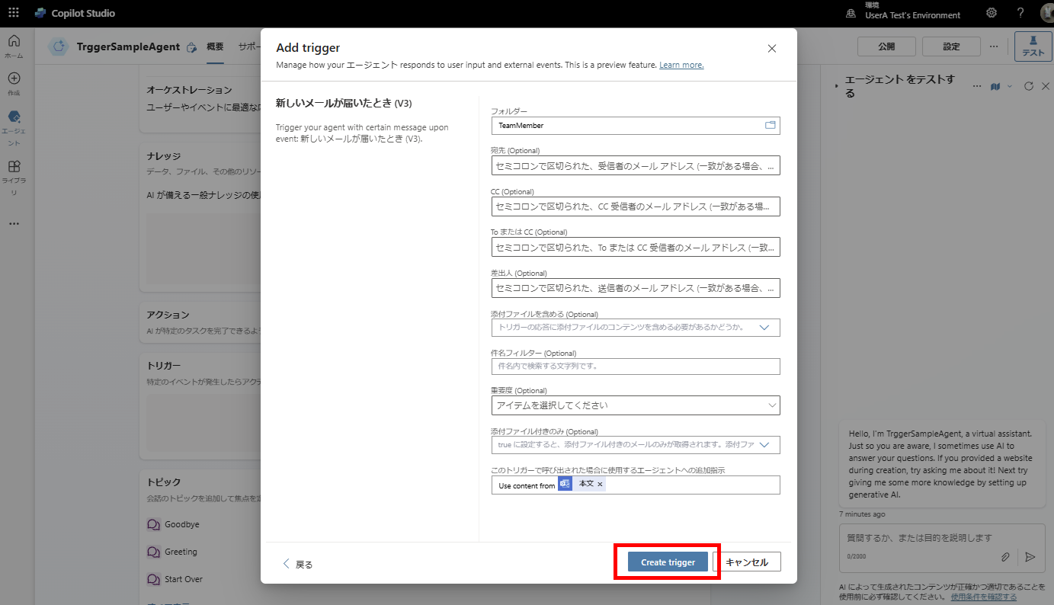Attach a file using the paperclip icon
Screen dimensions: 1054x605
(1005, 557)
